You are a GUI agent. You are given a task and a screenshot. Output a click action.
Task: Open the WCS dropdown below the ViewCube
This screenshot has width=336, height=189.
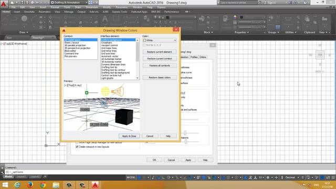tap(319, 72)
